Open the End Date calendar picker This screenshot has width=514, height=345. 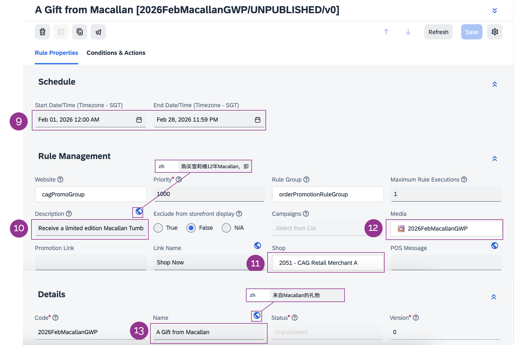coord(257,120)
